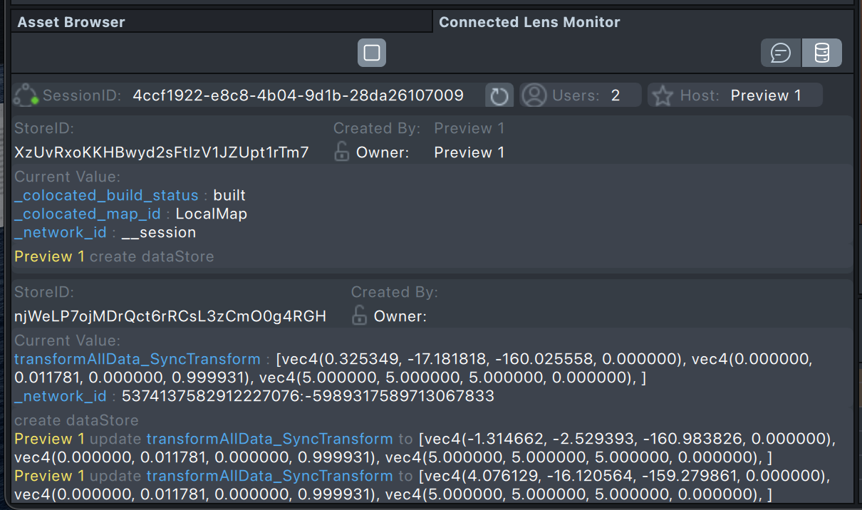Click the Users person icon
862x510 pixels.
click(534, 95)
